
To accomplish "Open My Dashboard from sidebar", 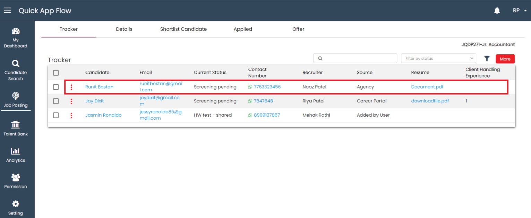I will tap(16, 38).
